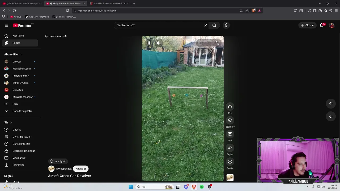Open Brave Rewards triangle icon

pyautogui.click(x=259, y=11)
